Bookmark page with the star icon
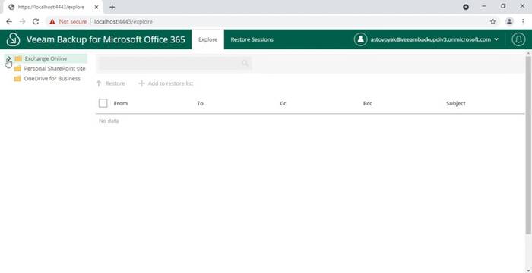 [493, 22]
